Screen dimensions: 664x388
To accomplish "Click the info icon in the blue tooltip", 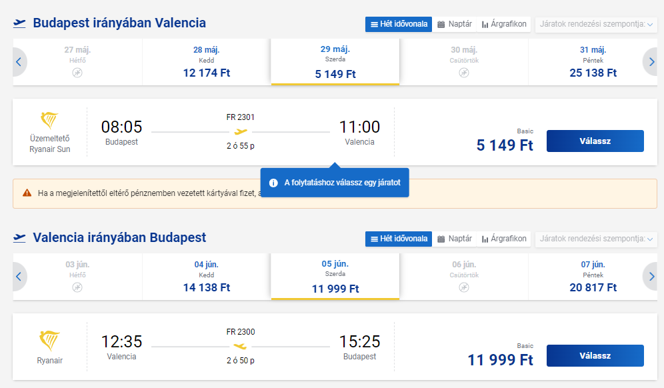I will tap(273, 183).
